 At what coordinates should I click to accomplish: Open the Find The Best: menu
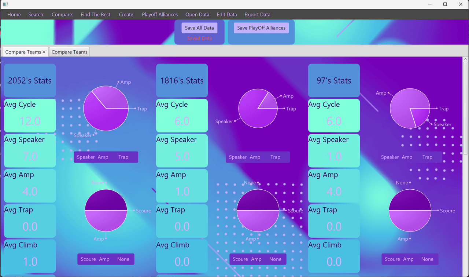(96, 15)
